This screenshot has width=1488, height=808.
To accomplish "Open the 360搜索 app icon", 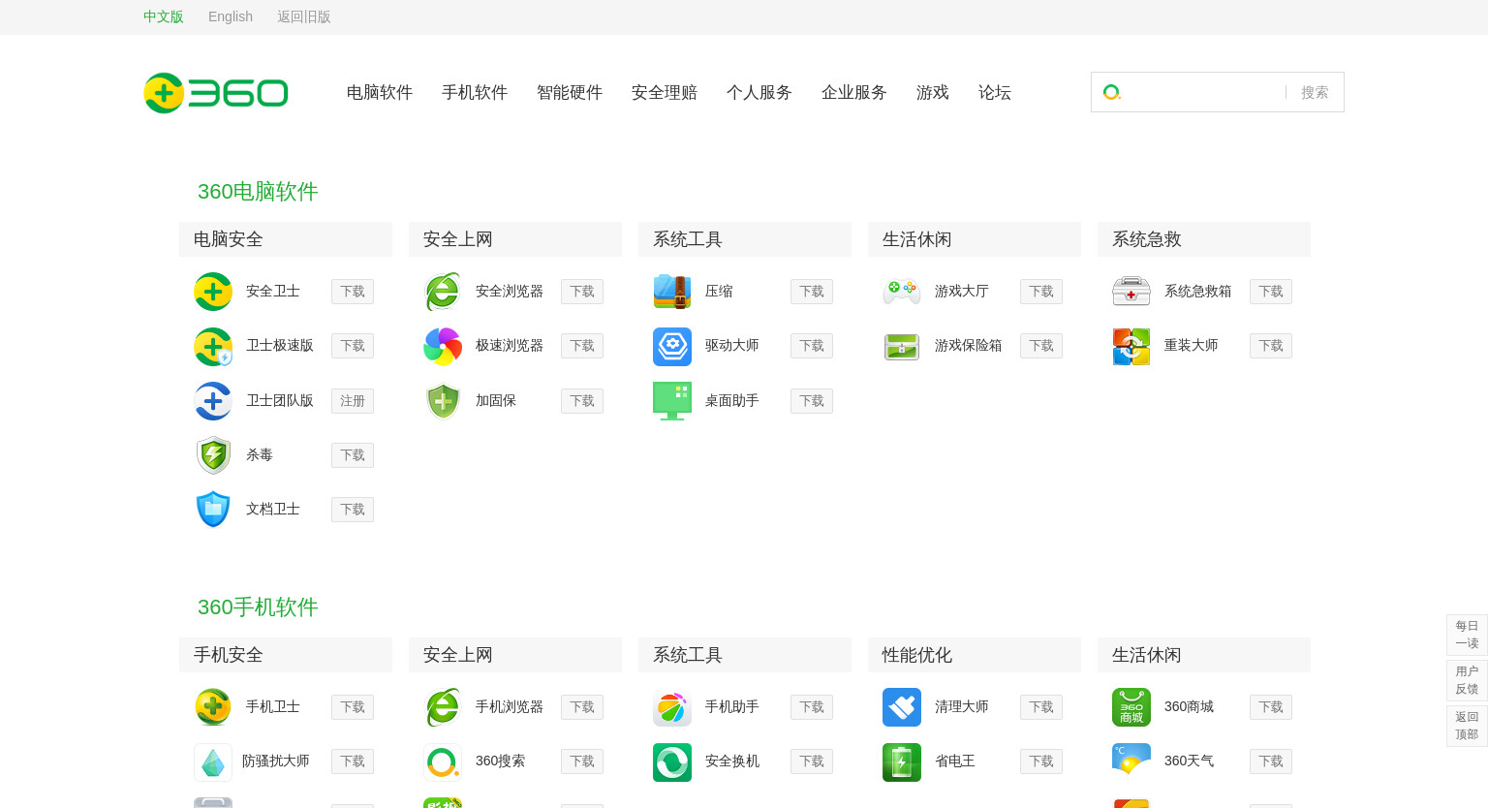I will point(443,762).
